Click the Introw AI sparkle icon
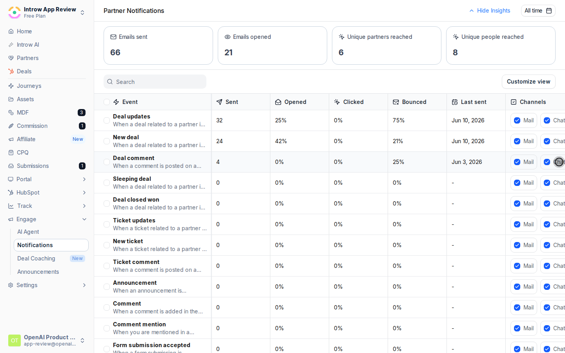Image resolution: width=565 pixels, height=353 pixels. (11, 45)
